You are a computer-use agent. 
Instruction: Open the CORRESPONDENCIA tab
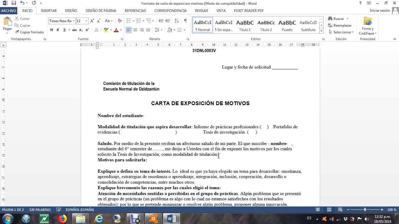[171, 10]
